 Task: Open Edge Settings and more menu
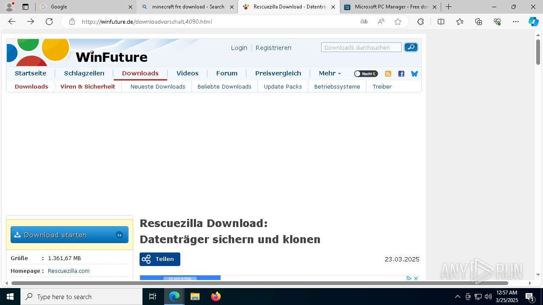tap(516, 22)
